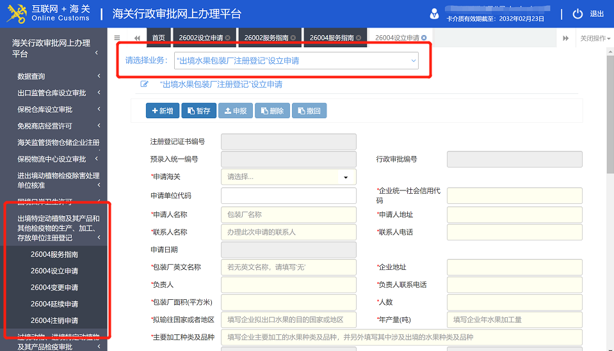Open 26004服务指南 in the sidebar
This screenshot has width=614, height=351.
click(54, 254)
